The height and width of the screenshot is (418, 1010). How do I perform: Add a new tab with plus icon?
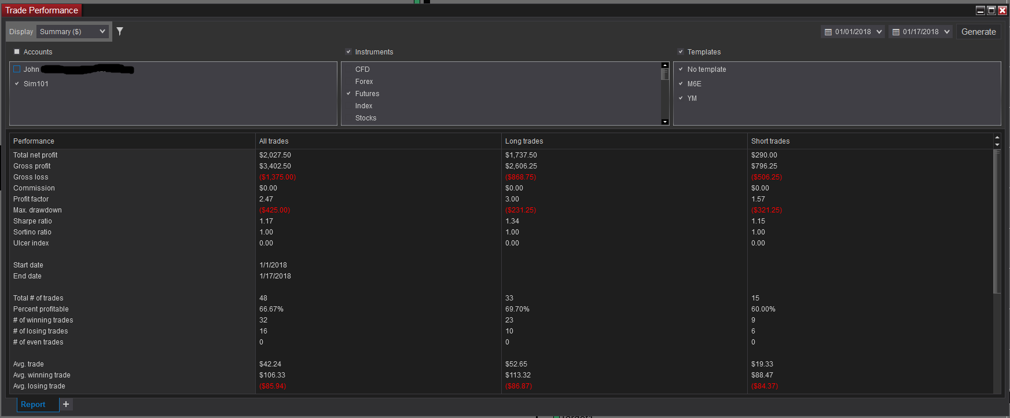click(66, 404)
